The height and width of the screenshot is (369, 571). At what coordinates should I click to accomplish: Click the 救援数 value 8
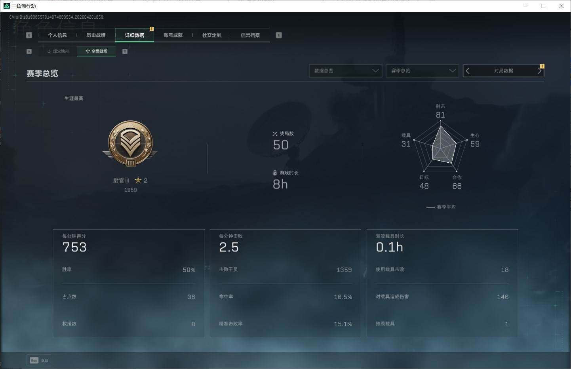coord(193,324)
